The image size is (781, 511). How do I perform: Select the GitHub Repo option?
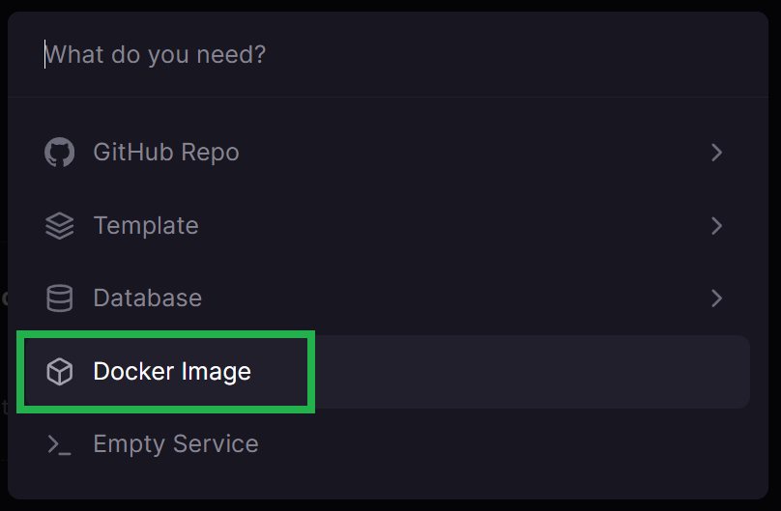(384, 153)
